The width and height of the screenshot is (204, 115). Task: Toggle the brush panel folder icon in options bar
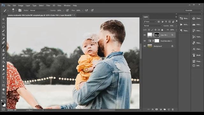click(x=20, y=10)
